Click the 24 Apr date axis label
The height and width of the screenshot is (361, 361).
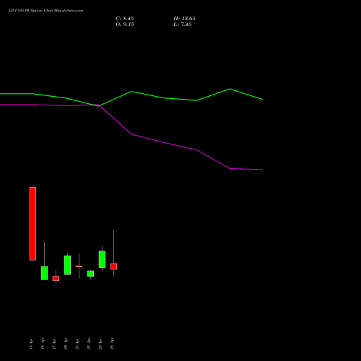coord(112,344)
